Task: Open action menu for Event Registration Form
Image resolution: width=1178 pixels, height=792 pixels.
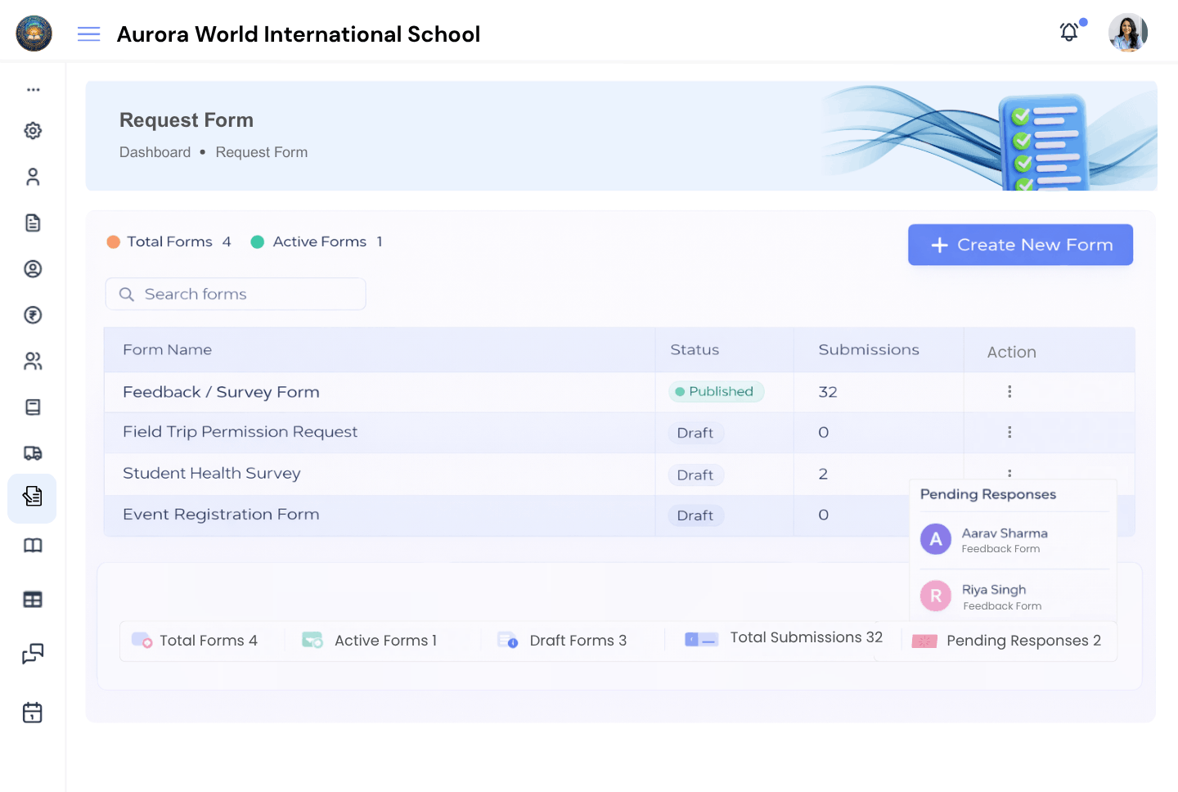Action: tap(1009, 515)
